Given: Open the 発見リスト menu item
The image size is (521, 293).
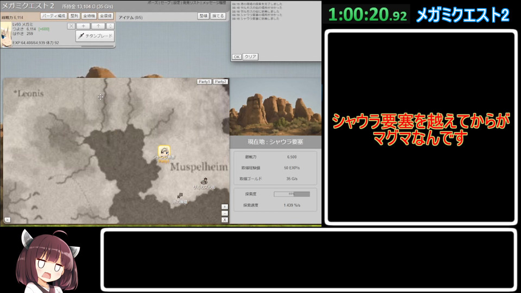Looking at the screenshot, I should pyautogui.click(x=192, y=3).
